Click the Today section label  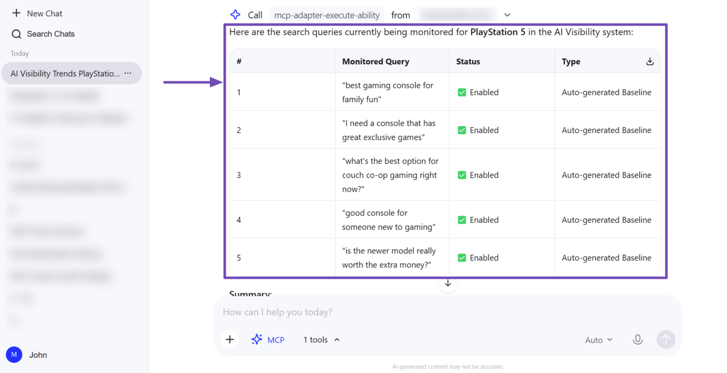point(20,53)
